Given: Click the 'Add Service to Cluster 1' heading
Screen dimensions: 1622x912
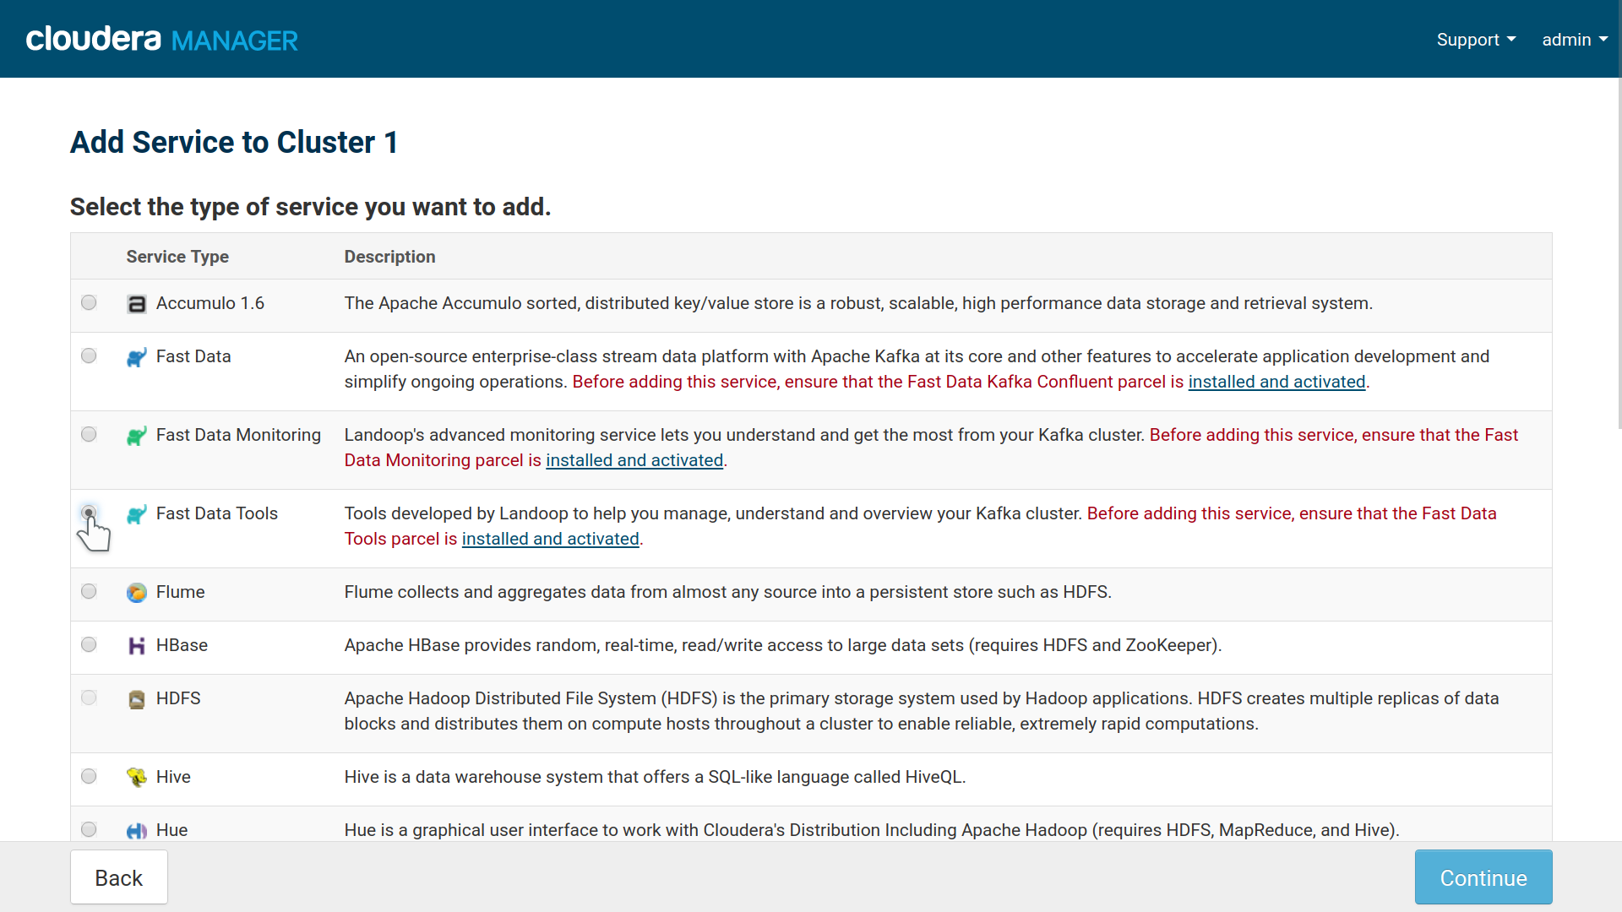Looking at the screenshot, I should point(234,142).
